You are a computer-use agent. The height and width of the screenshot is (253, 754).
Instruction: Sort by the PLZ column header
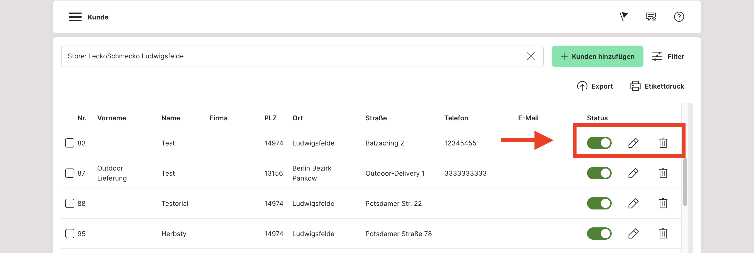coord(270,118)
